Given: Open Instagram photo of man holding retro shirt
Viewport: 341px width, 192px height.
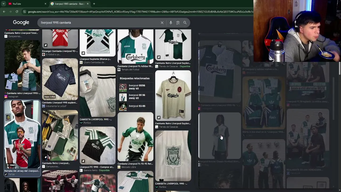Looking at the screenshot, I should 22,66.
